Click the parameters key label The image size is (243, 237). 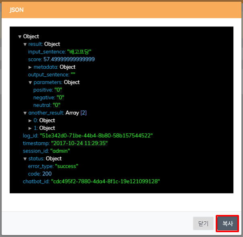pyautogui.click(x=48, y=82)
